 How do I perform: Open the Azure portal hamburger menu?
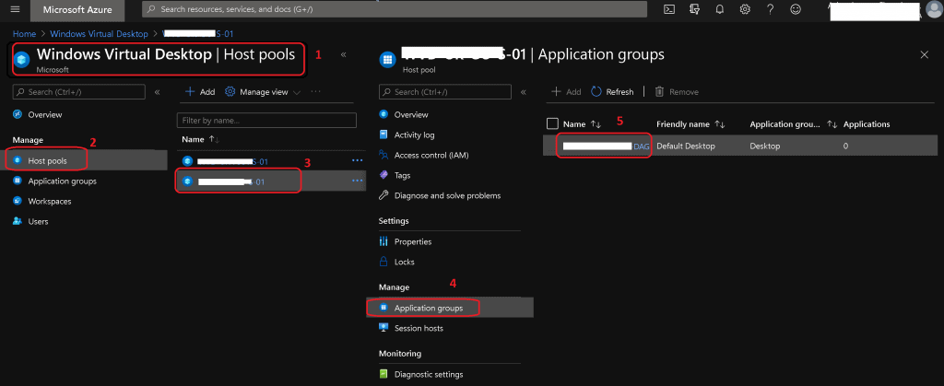click(x=16, y=9)
